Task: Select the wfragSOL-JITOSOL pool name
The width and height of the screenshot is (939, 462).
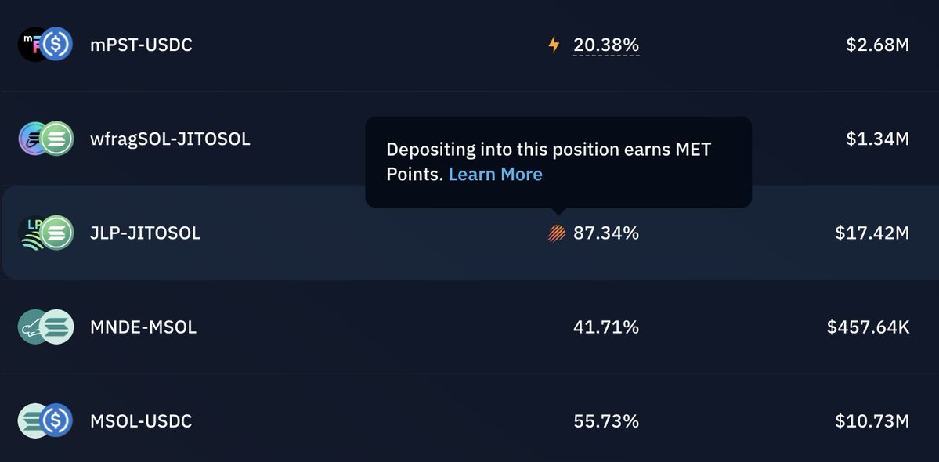Action: [170, 139]
